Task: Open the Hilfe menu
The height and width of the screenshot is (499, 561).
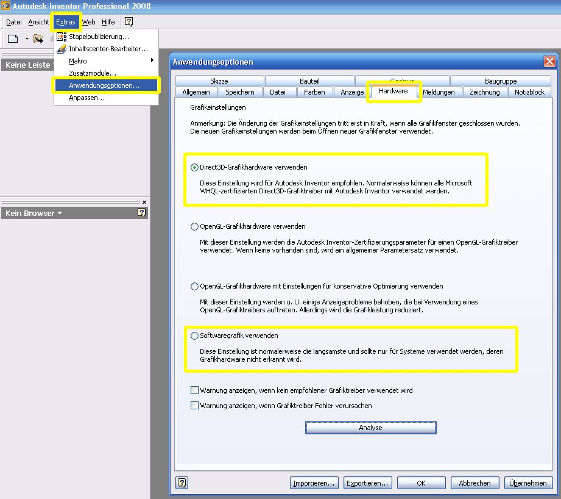Action: tap(108, 22)
